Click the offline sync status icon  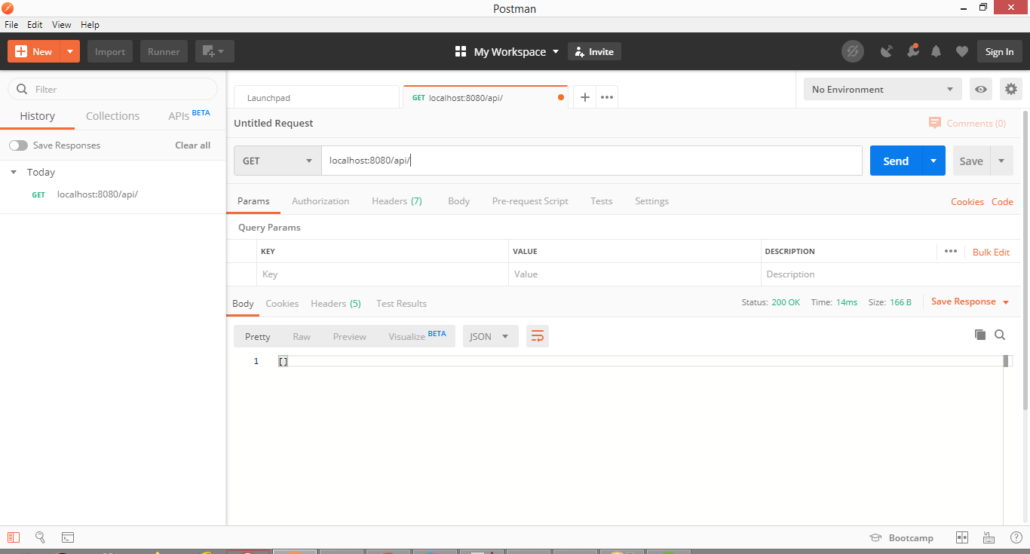(853, 51)
